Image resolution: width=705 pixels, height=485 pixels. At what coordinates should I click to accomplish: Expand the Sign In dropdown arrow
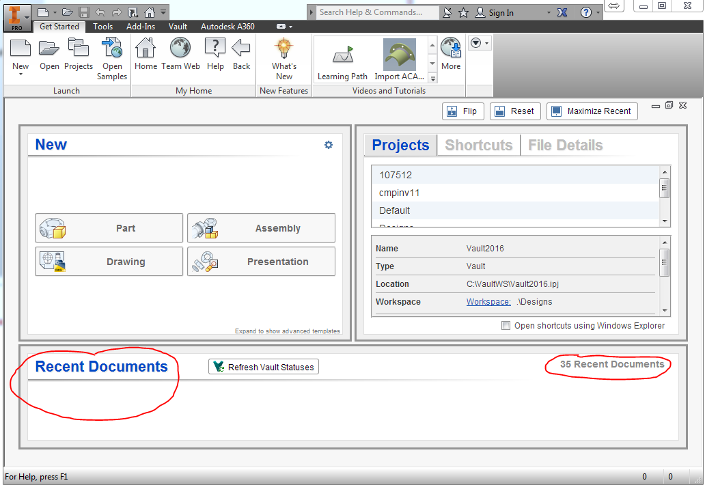[549, 12]
